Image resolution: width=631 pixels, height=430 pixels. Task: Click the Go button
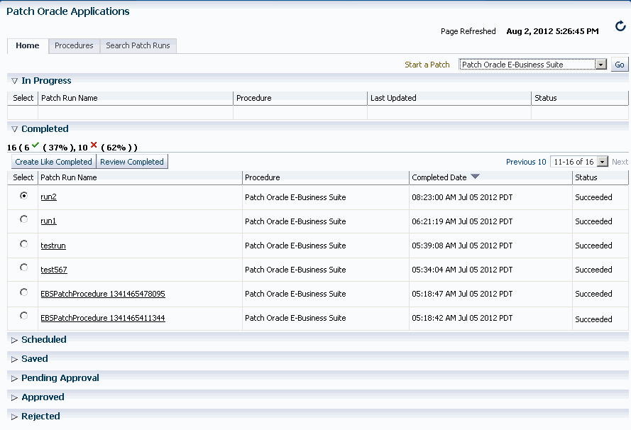(620, 65)
